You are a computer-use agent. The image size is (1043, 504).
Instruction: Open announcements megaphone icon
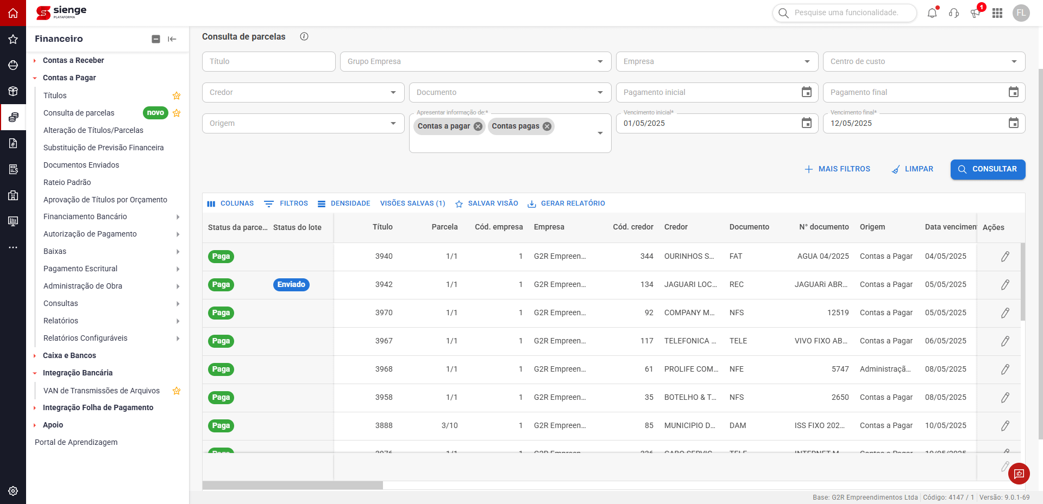pos(976,13)
